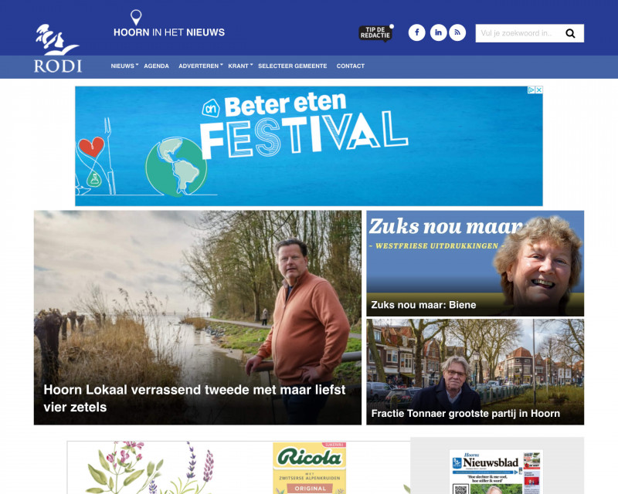
Task: Select the Selecteer Gemeente menu item
Action: (293, 66)
